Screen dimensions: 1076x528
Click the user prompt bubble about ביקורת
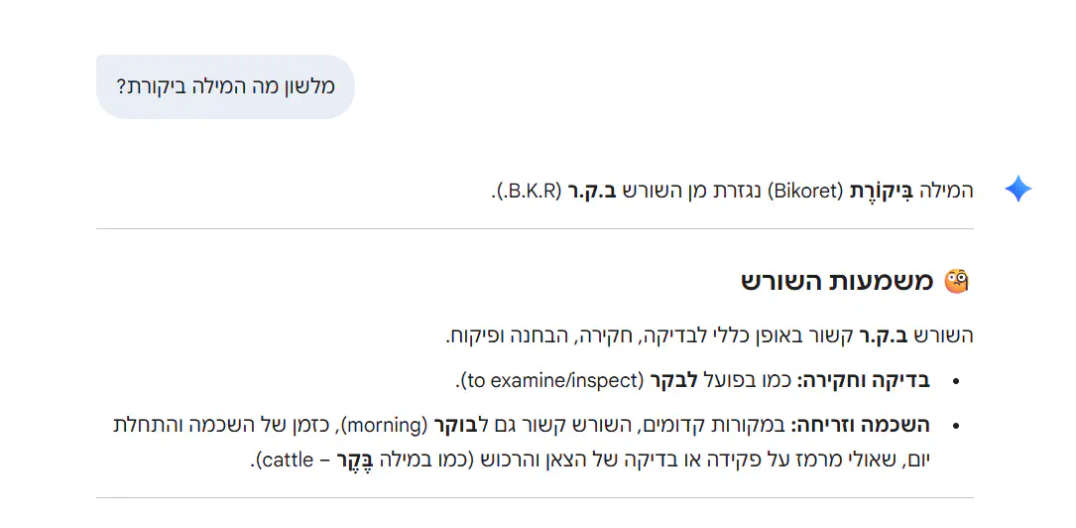pos(225,86)
